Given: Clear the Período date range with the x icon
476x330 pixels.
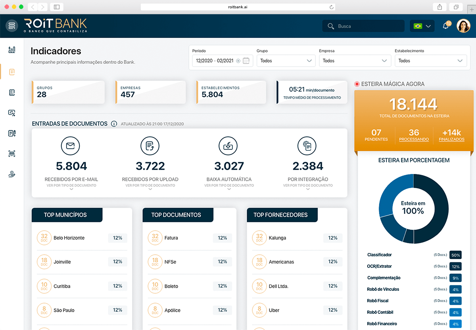Looking at the screenshot, I should pyautogui.click(x=238, y=61).
